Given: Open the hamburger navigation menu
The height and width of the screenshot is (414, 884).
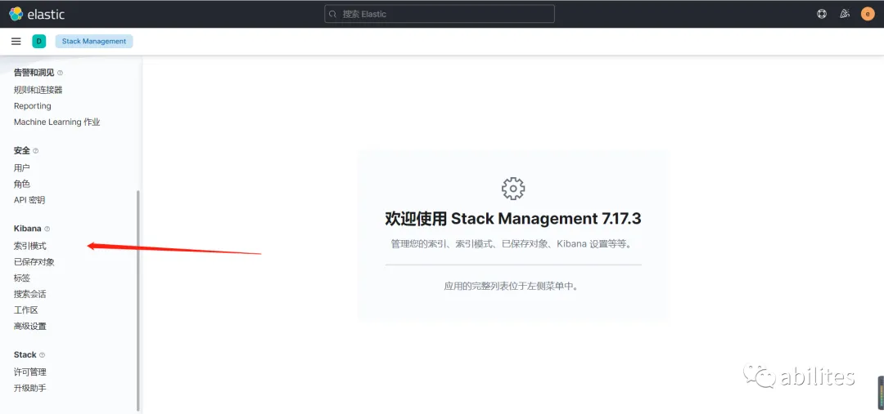Looking at the screenshot, I should click(x=16, y=41).
